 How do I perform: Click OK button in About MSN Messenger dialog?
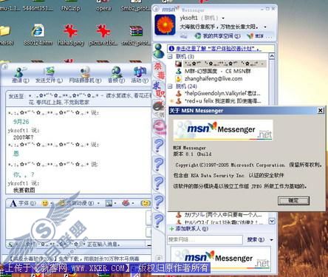(293, 201)
